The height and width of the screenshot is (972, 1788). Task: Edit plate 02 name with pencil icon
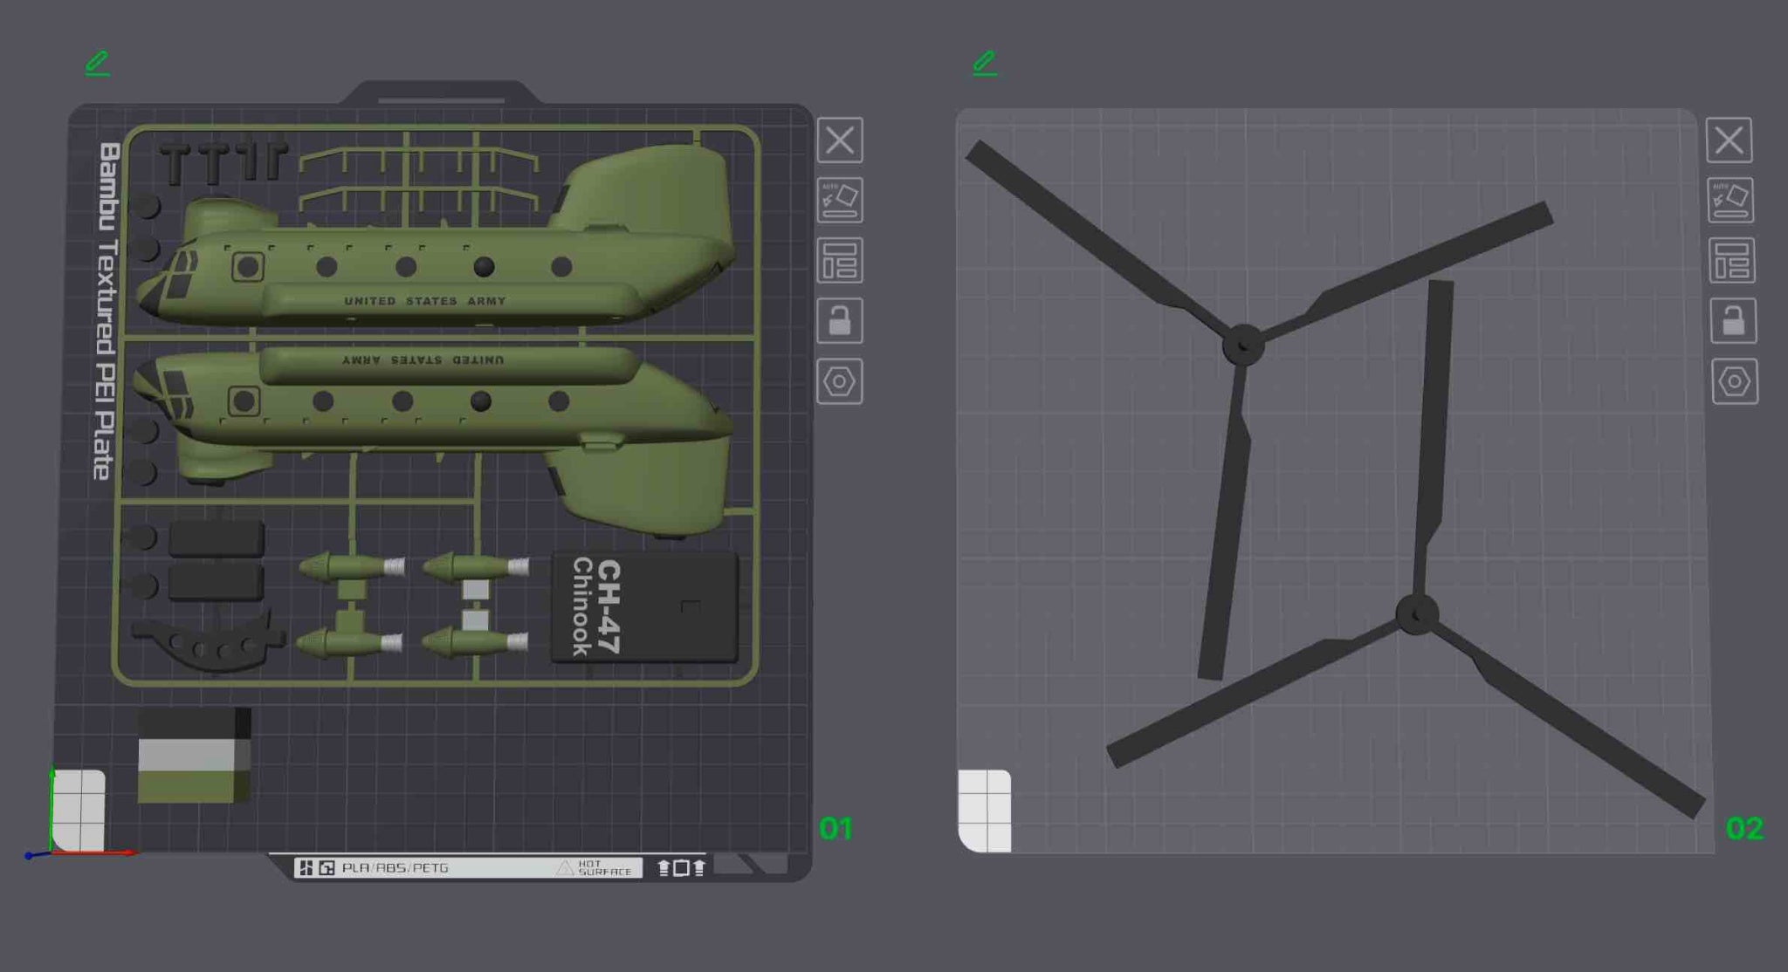pyautogui.click(x=985, y=63)
